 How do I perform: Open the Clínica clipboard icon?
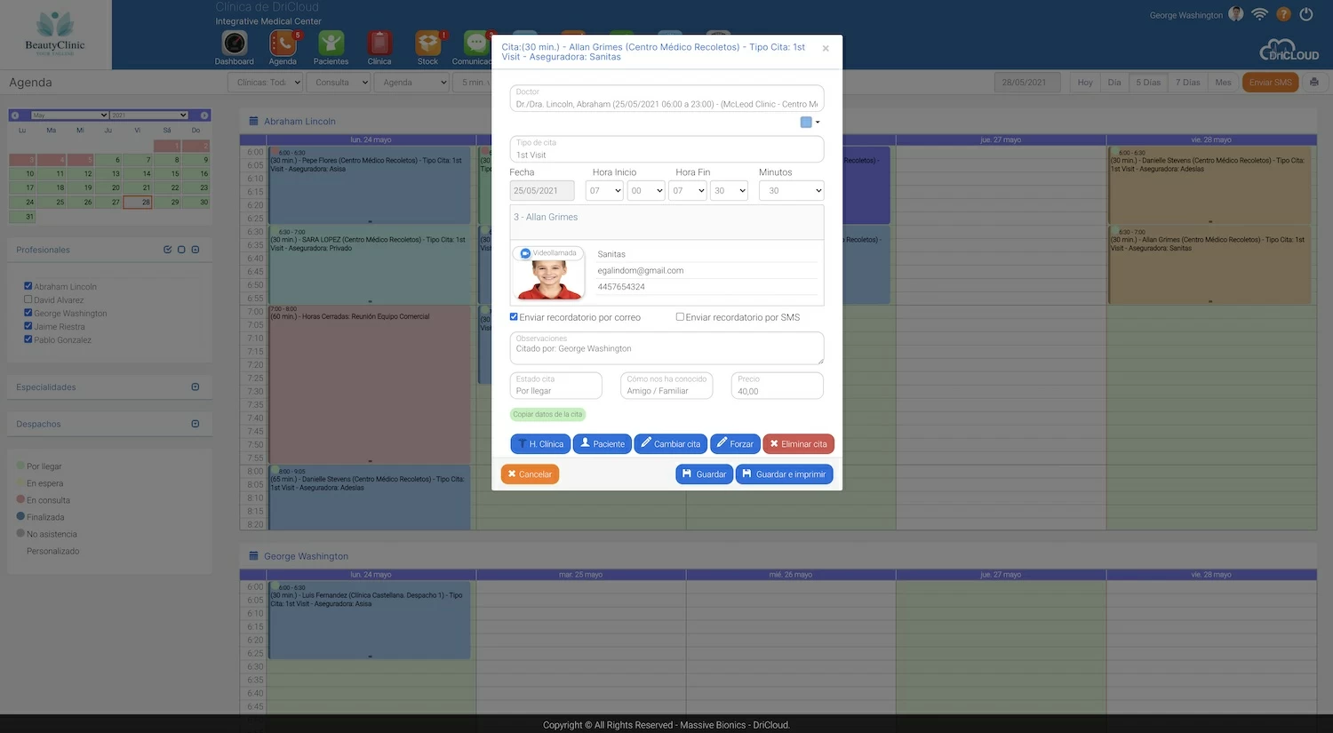[x=379, y=43]
